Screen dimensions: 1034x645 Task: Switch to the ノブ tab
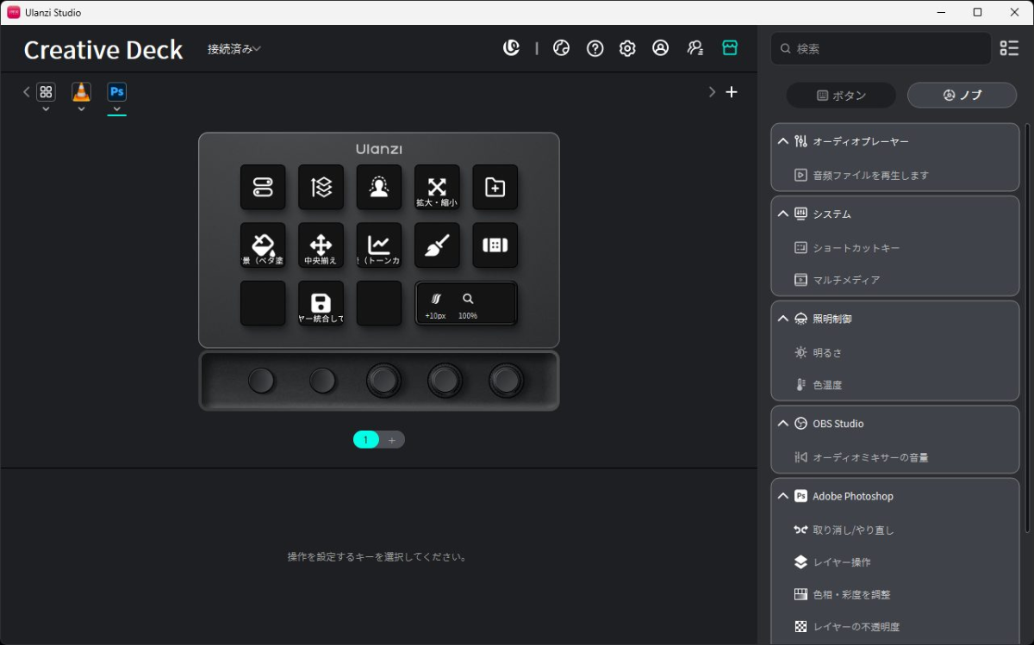962,96
